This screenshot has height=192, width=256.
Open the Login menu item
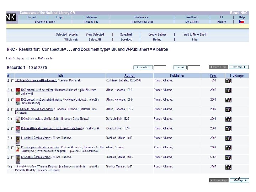tap(60, 17)
